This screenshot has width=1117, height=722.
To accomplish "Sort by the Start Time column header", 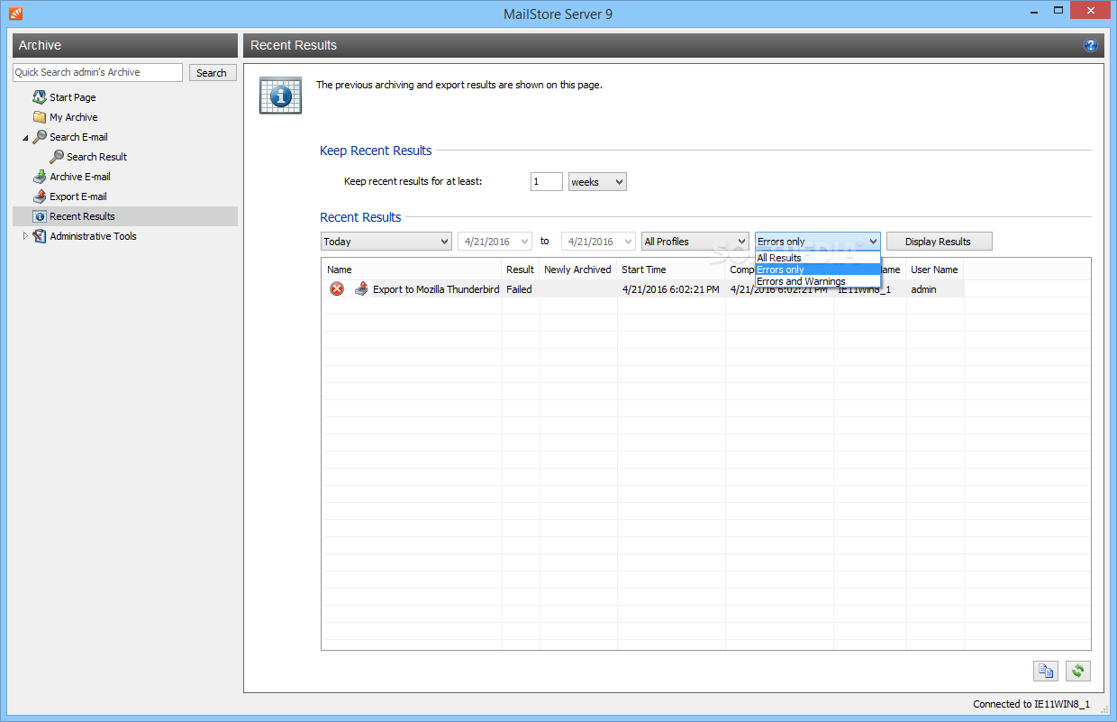I will tap(671, 270).
